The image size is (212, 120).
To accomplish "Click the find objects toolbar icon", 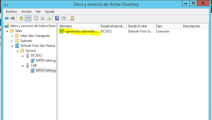I will tap(72, 18).
